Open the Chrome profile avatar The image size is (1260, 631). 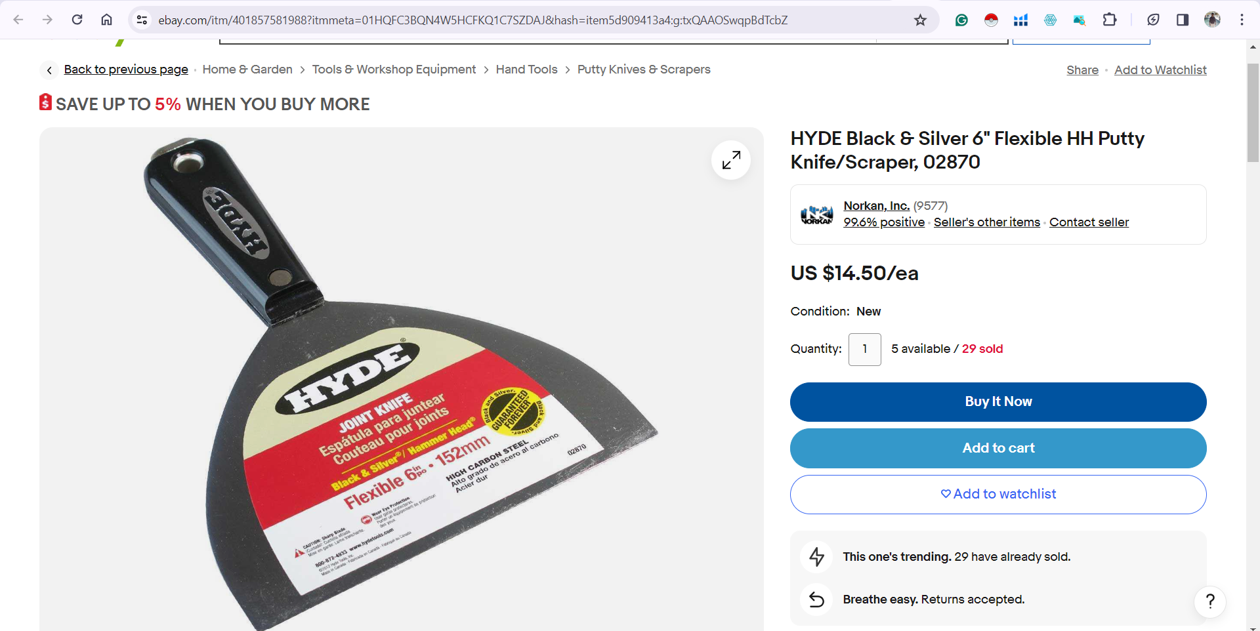[x=1212, y=20]
